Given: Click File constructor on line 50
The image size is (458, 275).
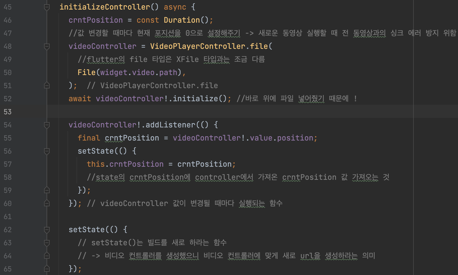Looking at the screenshot, I should click(x=87, y=73).
